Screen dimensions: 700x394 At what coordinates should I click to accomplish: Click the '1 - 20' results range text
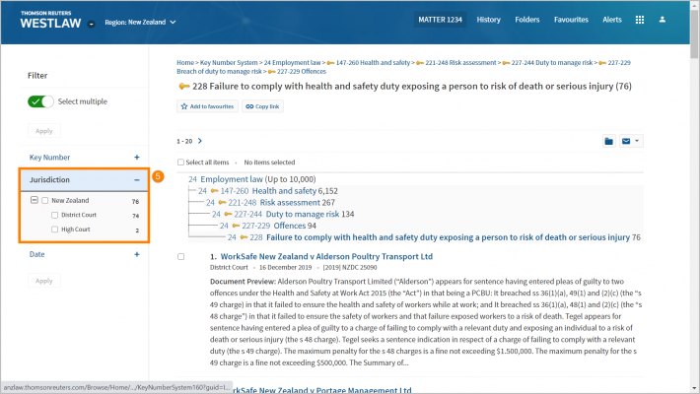pos(184,141)
